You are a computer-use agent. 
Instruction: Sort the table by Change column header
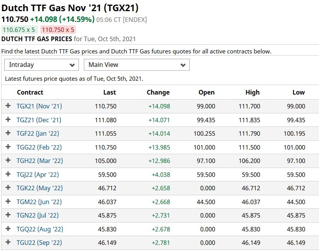click(158, 92)
